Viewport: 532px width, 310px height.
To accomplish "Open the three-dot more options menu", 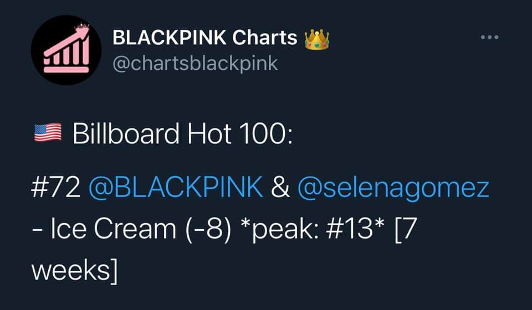I will point(489,38).
